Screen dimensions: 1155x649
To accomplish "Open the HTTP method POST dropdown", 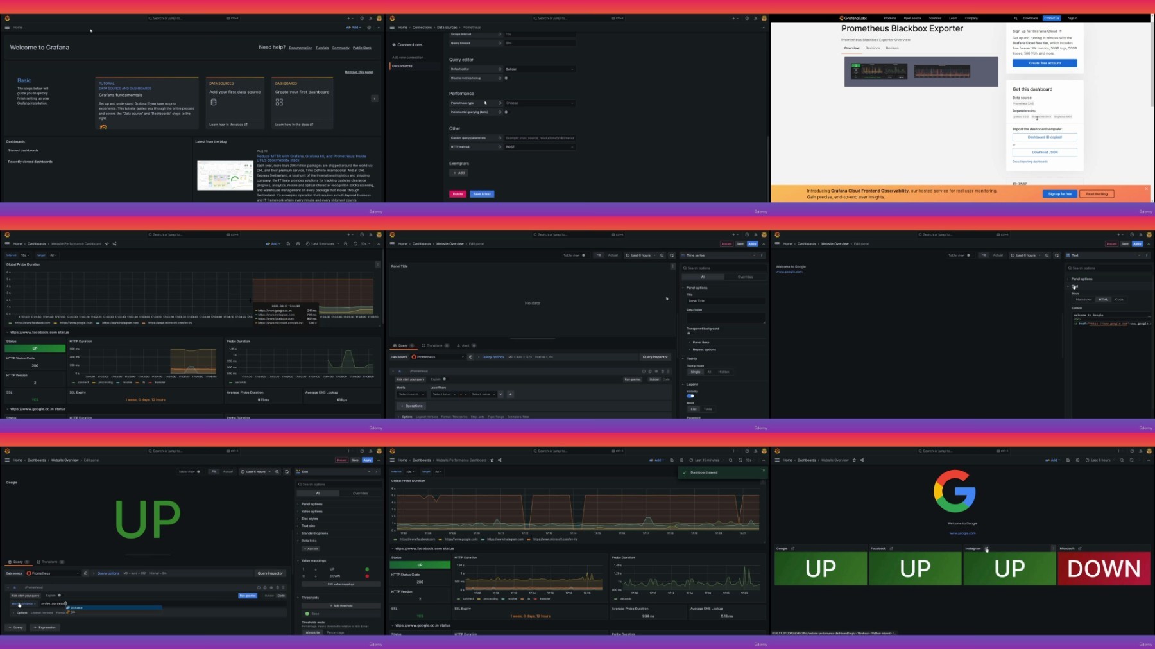I will [539, 147].
